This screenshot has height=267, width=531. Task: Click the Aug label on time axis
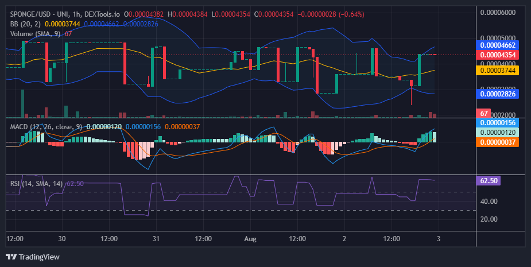pyautogui.click(x=250, y=238)
